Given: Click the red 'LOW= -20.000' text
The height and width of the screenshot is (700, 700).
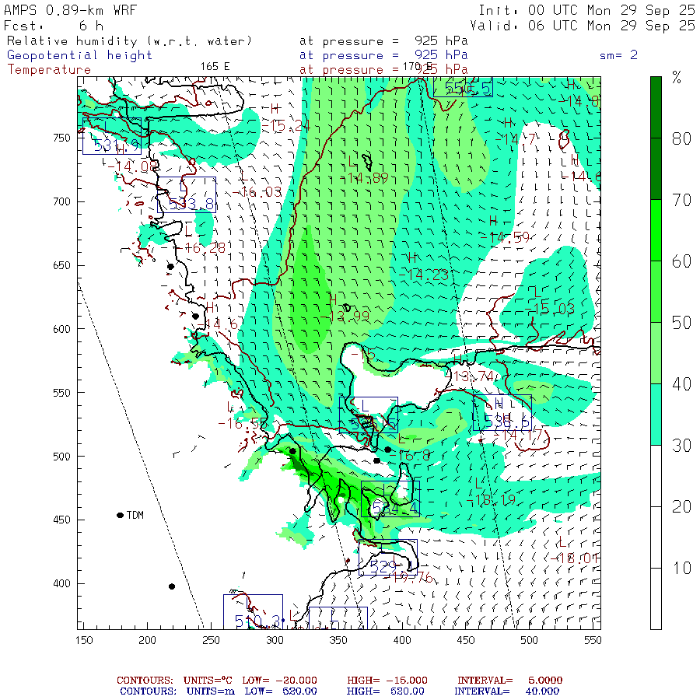Looking at the screenshot, I should click(279, 681).
